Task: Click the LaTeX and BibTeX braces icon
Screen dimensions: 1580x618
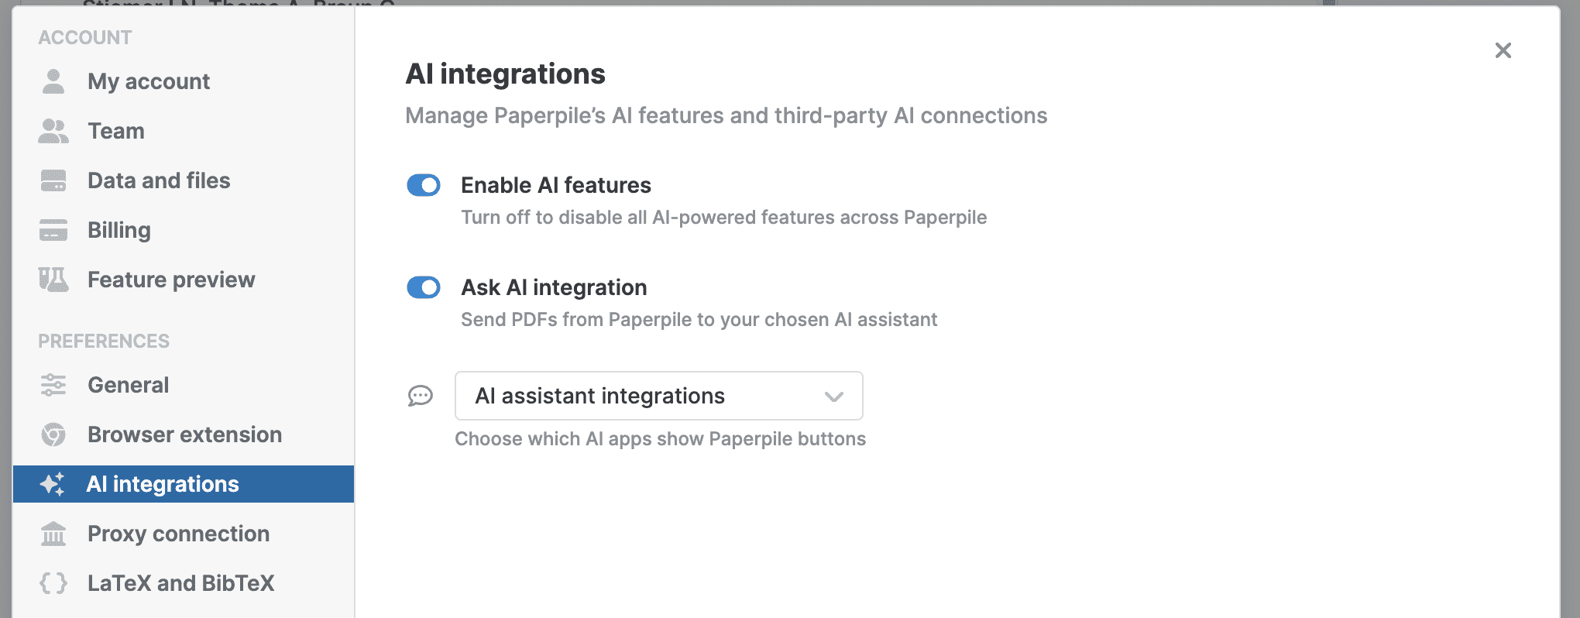Action: (x=53, y=583)
